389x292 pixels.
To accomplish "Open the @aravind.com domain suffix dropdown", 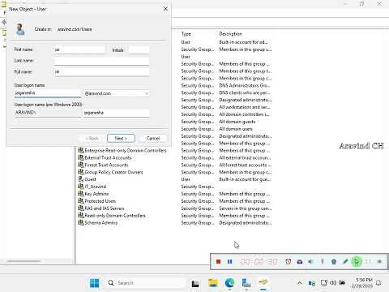I will point(146,93).
